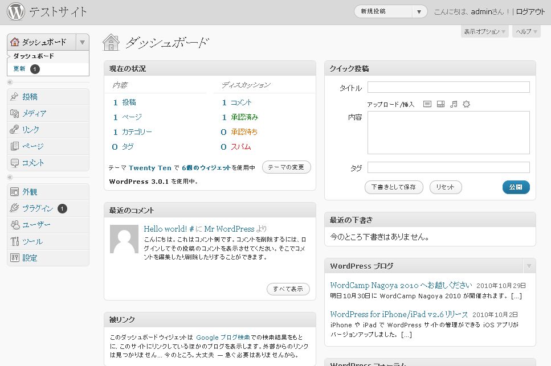Click the pages icon beside ページ
Viewport: 551px width, 366px height.
14,146
